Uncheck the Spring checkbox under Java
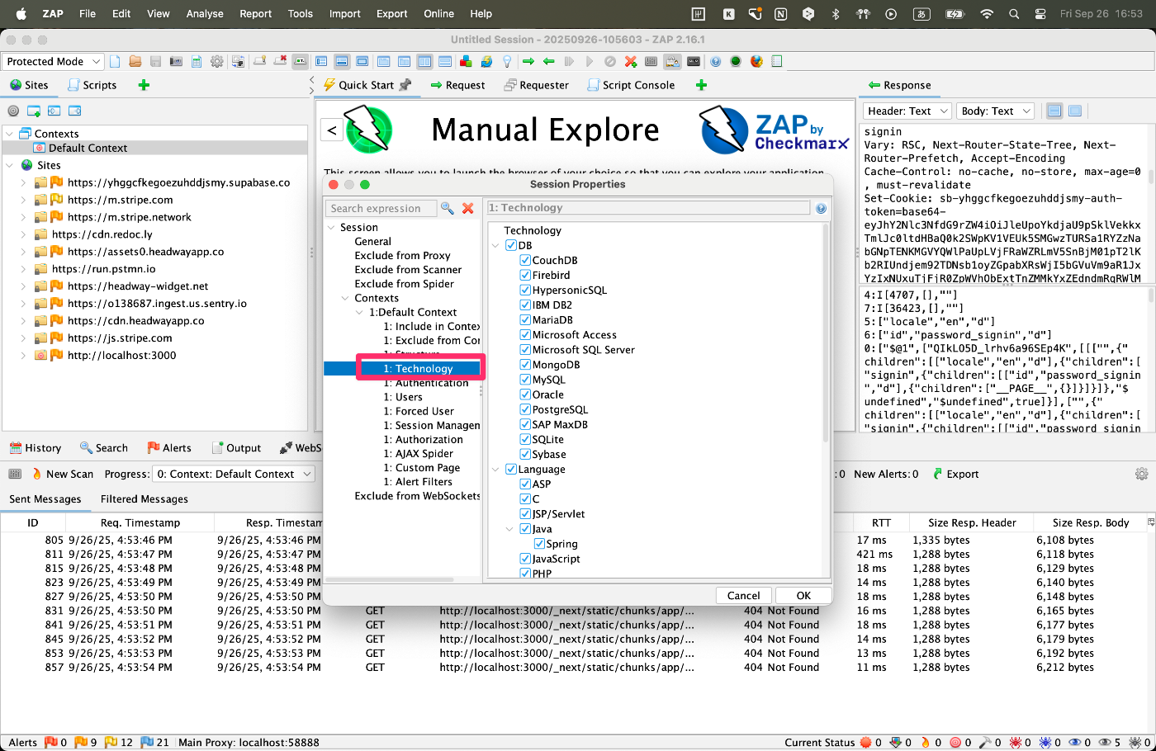 click(x=539, y=544)
